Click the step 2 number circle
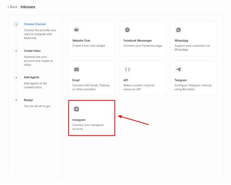Image resolution: width=231 pixels, height=185 pixels. 16,51
